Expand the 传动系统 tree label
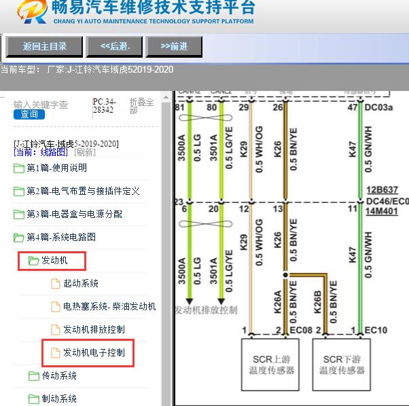 pyautogui.click(x=59, y=375)
